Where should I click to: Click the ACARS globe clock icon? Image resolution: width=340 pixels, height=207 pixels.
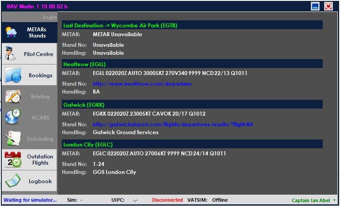click(13, 117)
